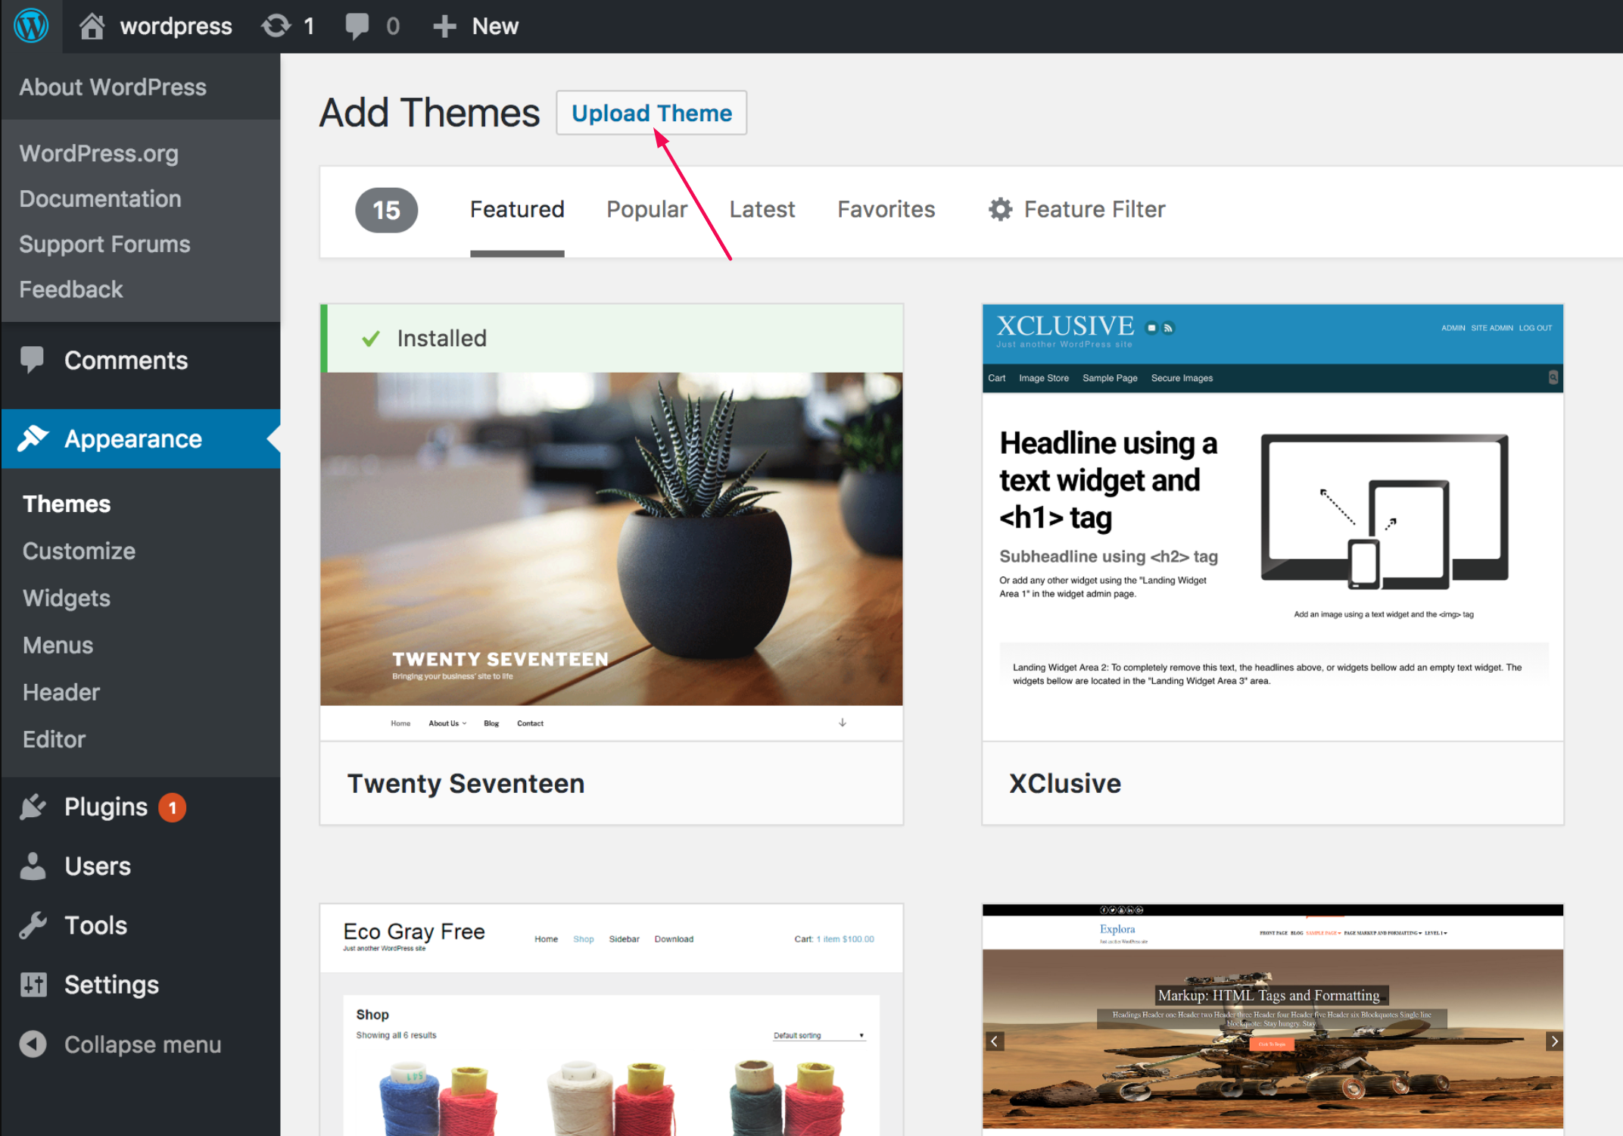Open the New content menu
This screenshot has height=1136, width=1623.
point(476,27)
